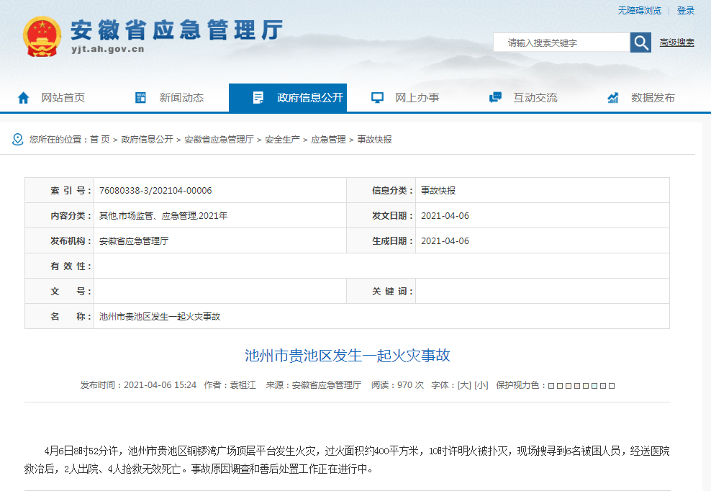Image resolution: width=711 pixels, height=491 pixels.
Task: Click the 无障碍浏览 link
Action: 639,10
